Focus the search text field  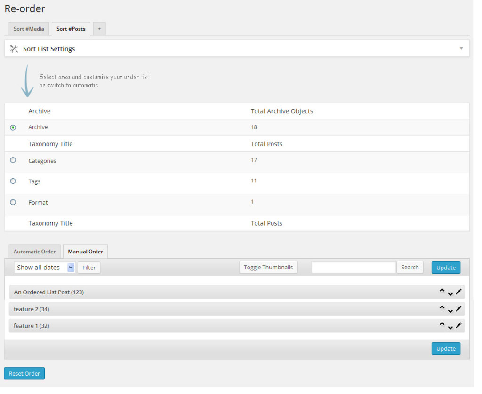tap(359, 272)
